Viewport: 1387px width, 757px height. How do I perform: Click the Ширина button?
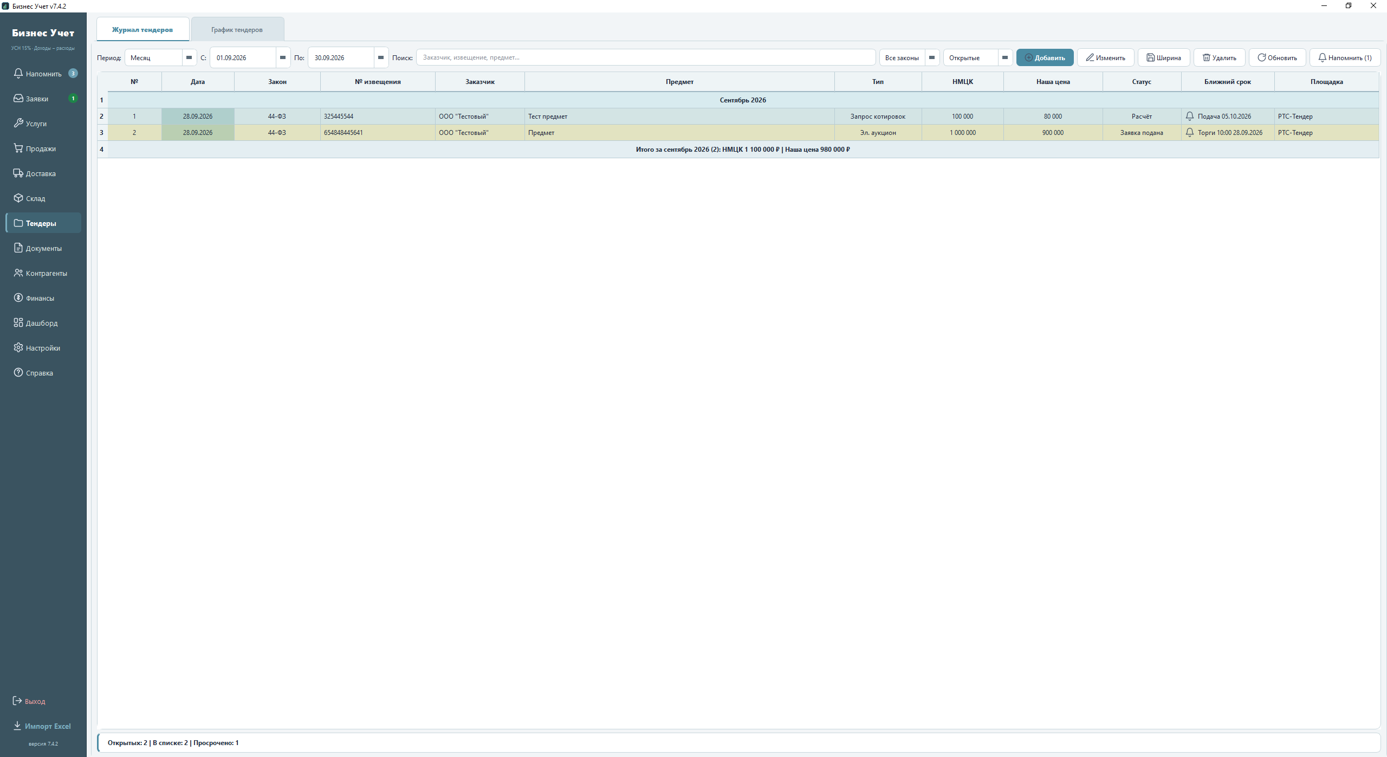(x=1163, y=57)
